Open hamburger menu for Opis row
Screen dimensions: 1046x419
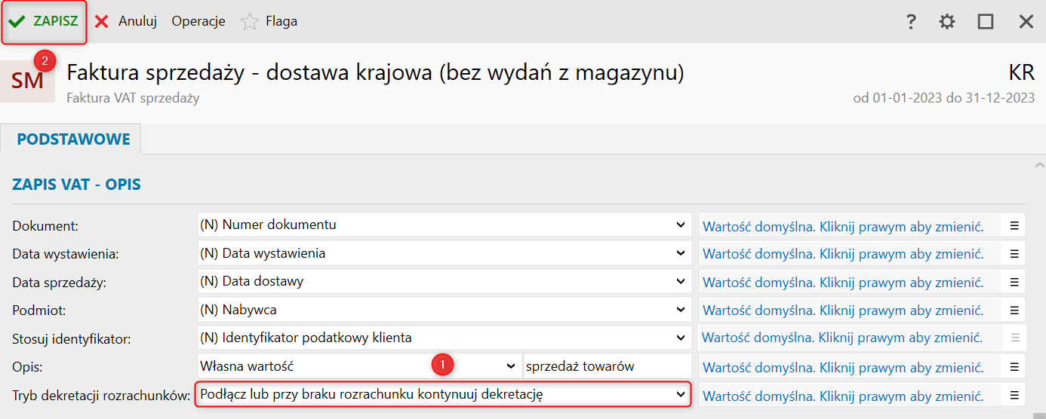pyautogui.click(x=1014, y=366)
